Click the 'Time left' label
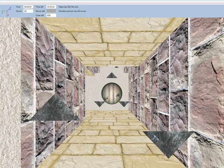Screen dimensions: 224x168 (40, 7)
